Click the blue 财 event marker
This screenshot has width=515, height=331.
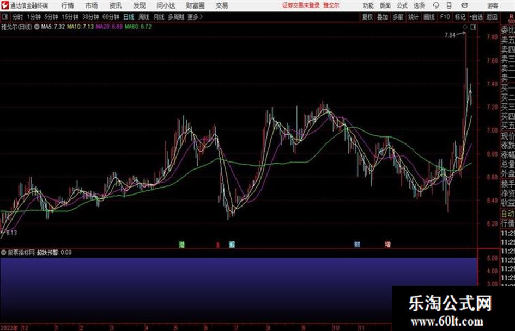(357, 245)
